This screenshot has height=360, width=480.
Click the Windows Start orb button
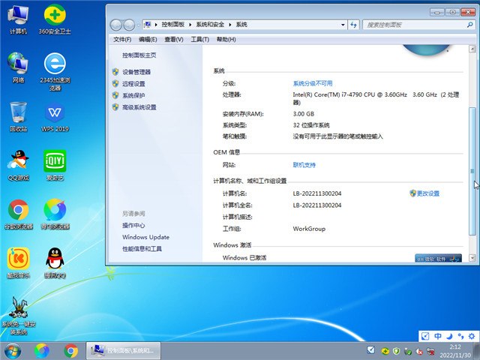(12, 350)
